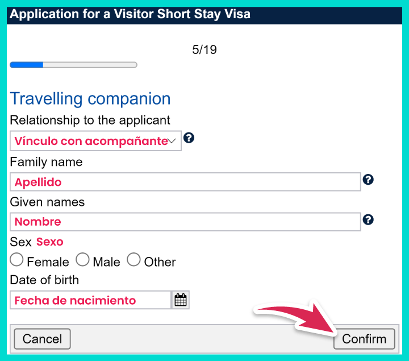
Task: Choose Male as the sex option
Action: coord(83,260)
